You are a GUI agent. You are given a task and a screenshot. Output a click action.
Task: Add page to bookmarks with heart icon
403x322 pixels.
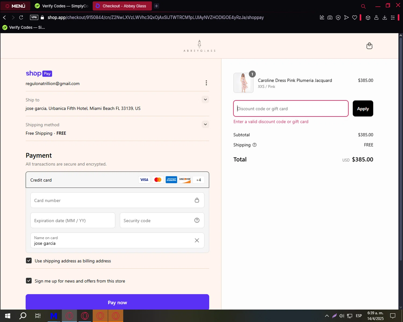pyautogui.click(x=355, y=17)
